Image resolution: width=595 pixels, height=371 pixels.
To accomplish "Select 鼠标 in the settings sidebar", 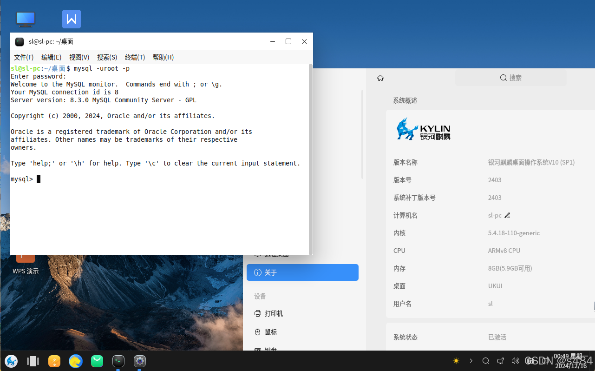I will (x=302, y=332).
